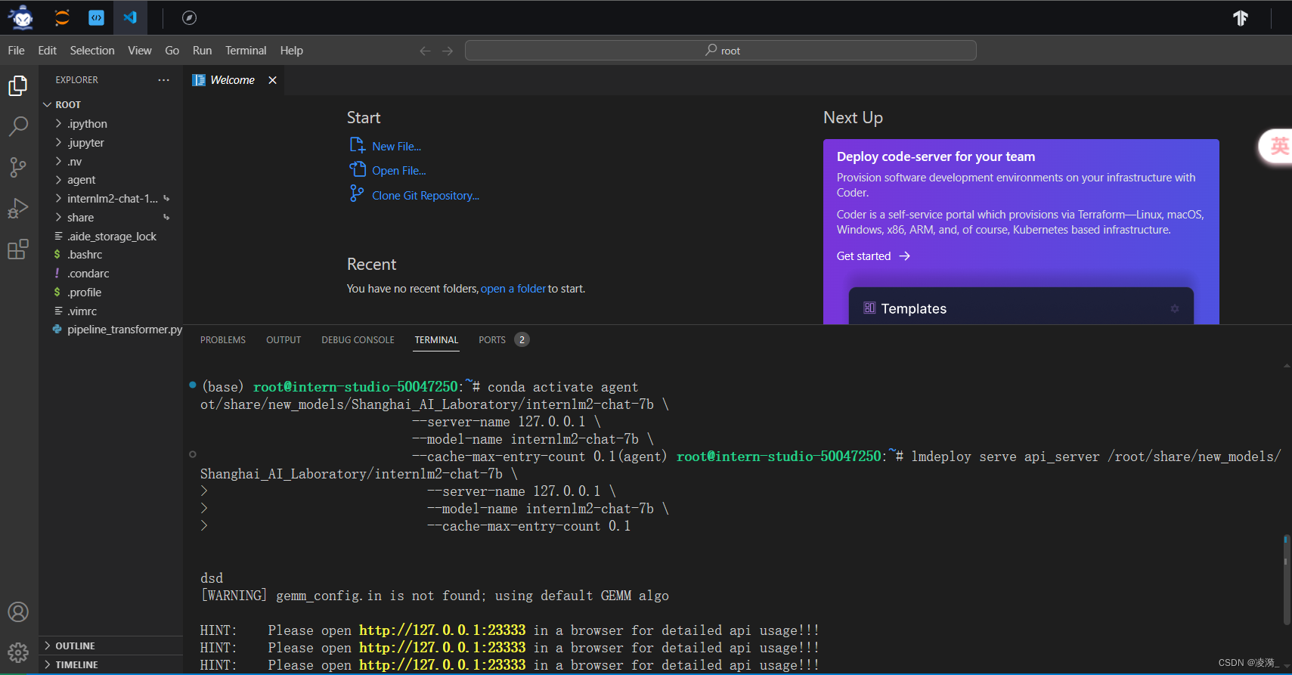The width and height of the screenshot is (1292, 675).
Task: Click Get started on Coder card
Action: point(872,256)
